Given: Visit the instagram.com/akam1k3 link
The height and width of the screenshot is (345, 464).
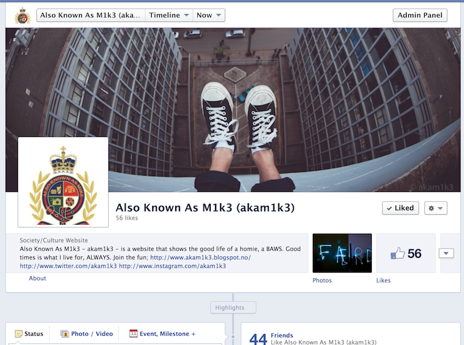Looking at the screenshot, I should pyautogui.click(x=172, y=267).
